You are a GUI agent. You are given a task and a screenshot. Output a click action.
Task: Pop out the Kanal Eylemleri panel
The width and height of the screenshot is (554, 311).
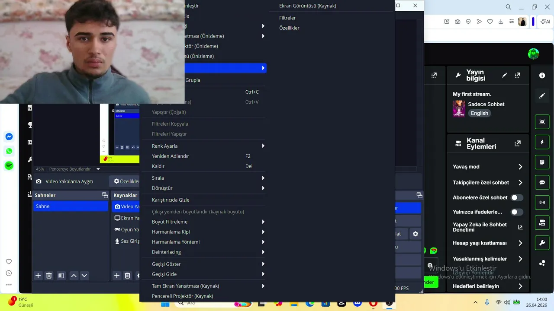517,143
